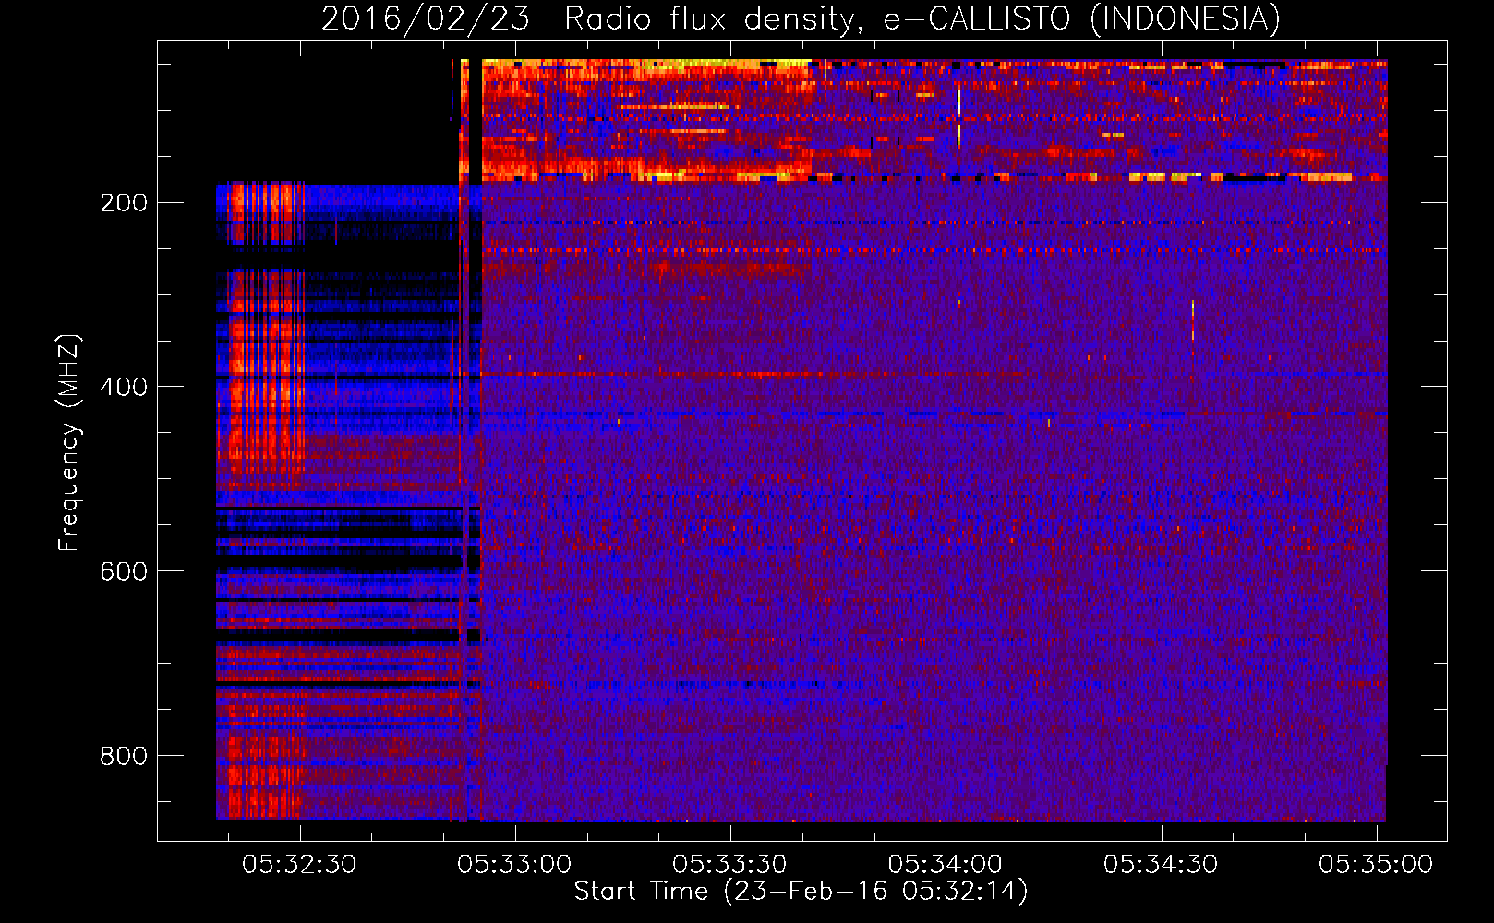Image resolution: width=1494 pixels, height=923 pixels.
Task: Click the date "2016/02/23" in the title
Action: [x=426, y=18]
